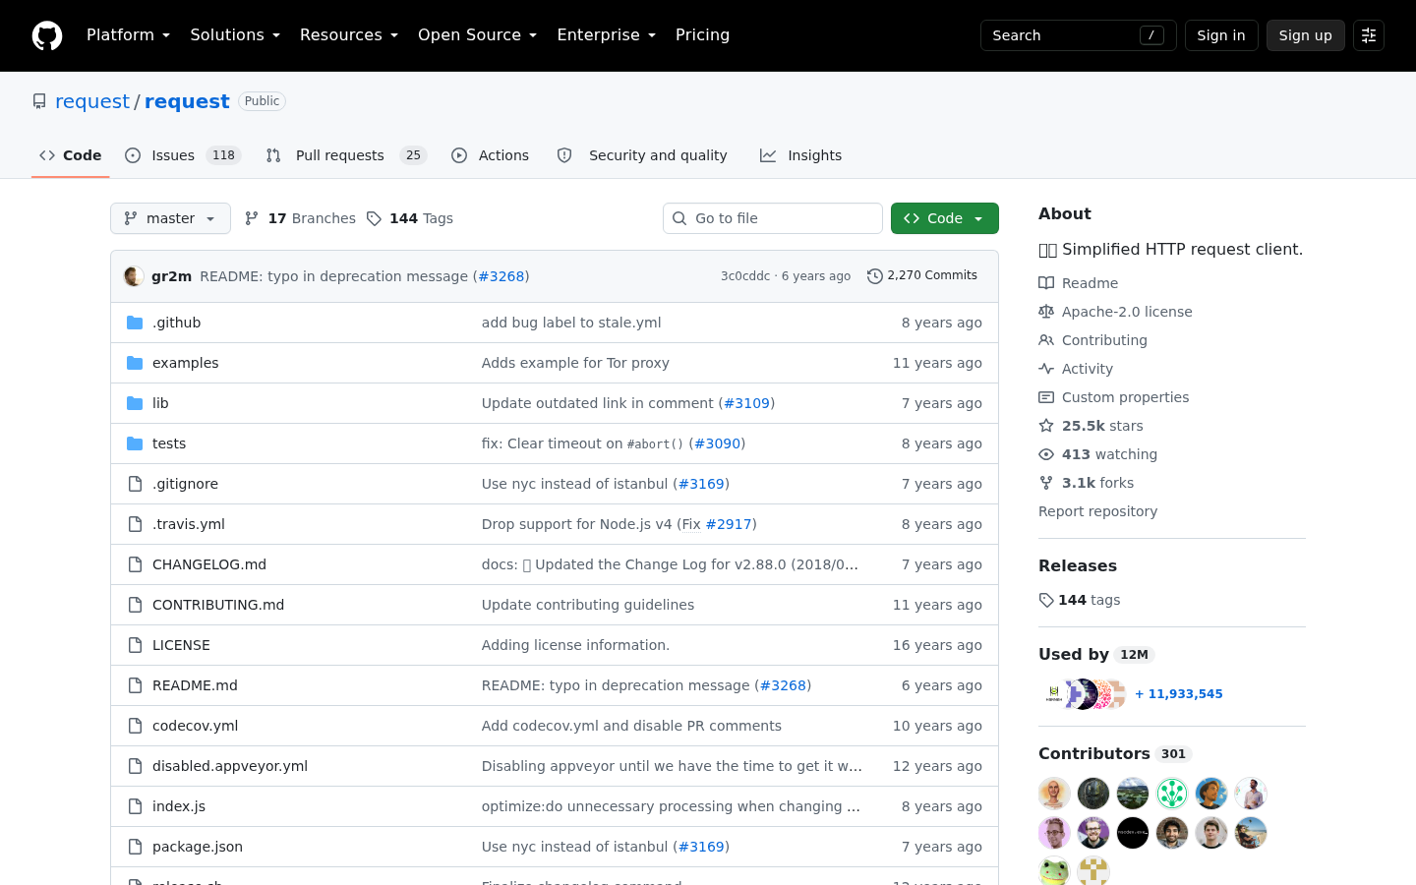Click the tag icon next to 144 Tags
This screenshot has height=885, width=1416.
374,218
